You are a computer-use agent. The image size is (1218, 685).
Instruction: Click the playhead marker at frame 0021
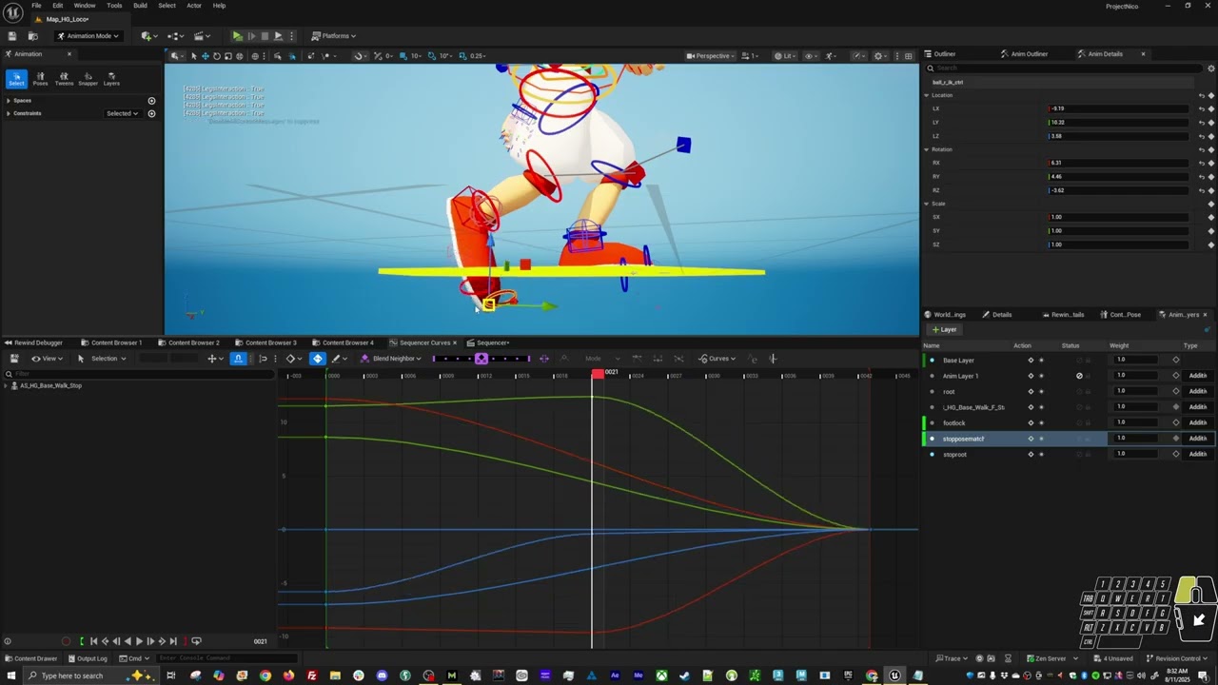[x=598, y=374]
